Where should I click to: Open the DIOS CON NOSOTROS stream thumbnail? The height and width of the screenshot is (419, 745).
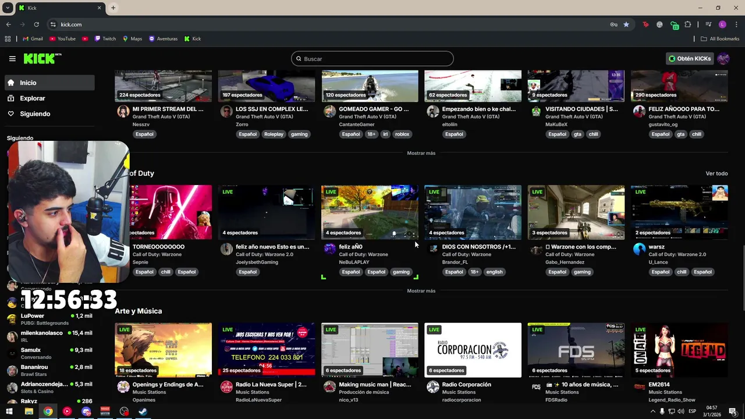coord(473,212)
